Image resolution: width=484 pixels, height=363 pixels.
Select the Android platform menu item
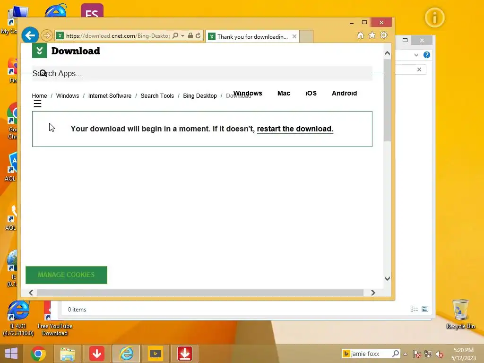(344, 93)
